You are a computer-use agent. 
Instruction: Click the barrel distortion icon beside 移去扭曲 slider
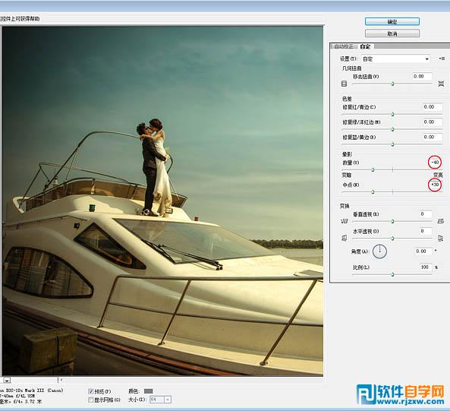pyautogui.click(x=344, y=84)
